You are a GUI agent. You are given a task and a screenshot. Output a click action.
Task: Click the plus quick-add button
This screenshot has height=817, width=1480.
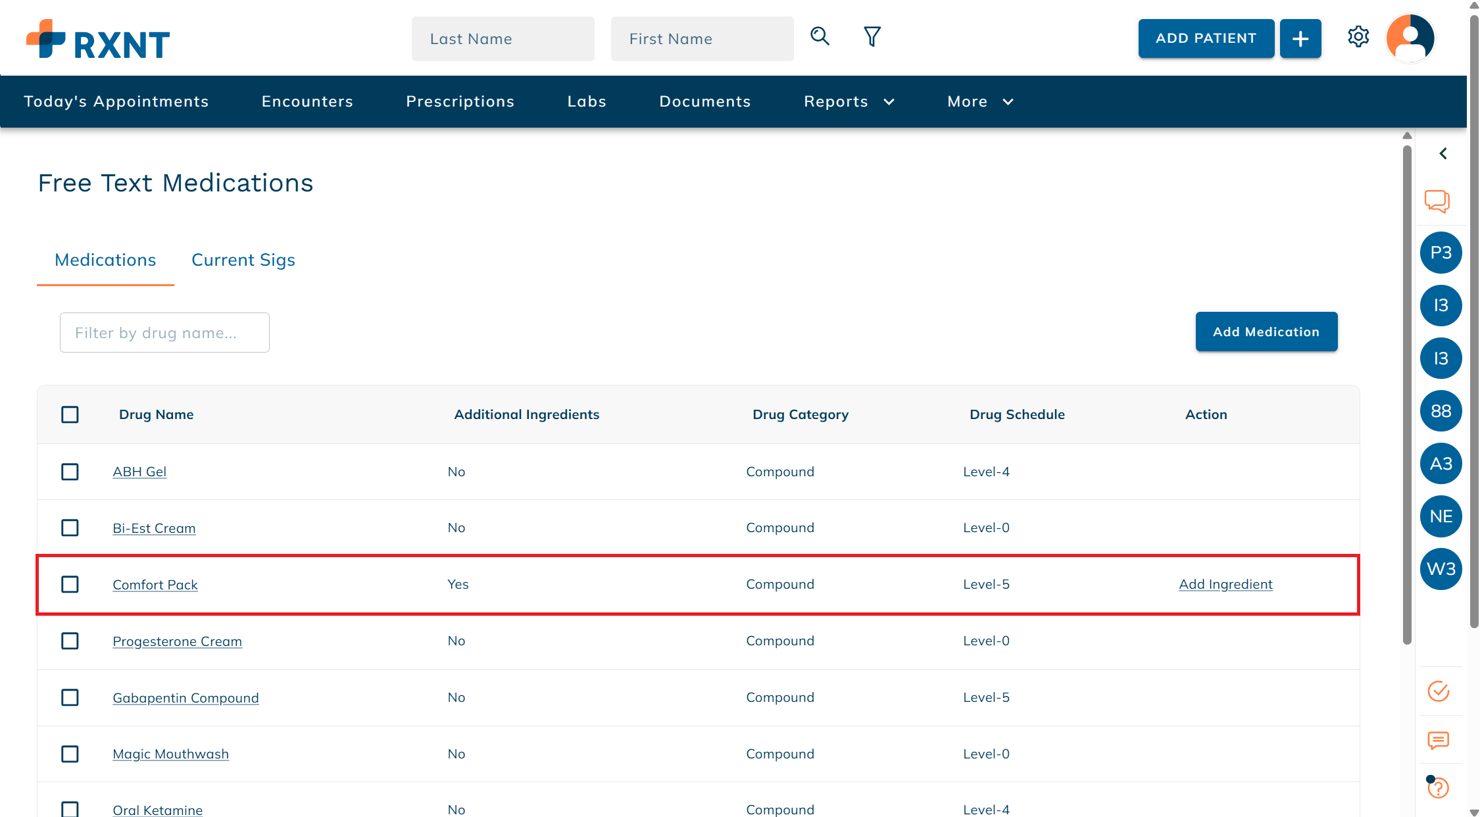(x=1300, y=39)
